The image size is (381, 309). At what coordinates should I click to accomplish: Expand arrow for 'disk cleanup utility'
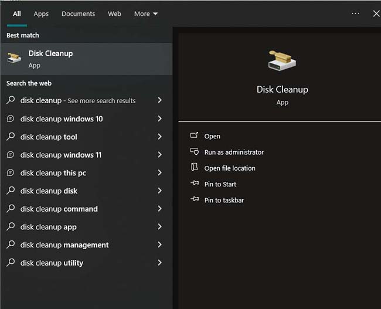coord(159,263)
